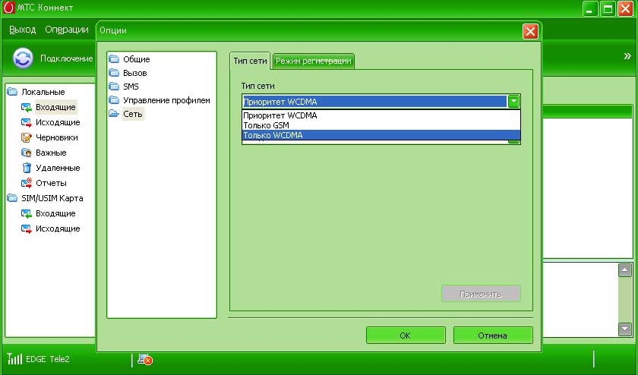638x375 pixels.
Task: Click the Отмена button
Action: point(493,336)
